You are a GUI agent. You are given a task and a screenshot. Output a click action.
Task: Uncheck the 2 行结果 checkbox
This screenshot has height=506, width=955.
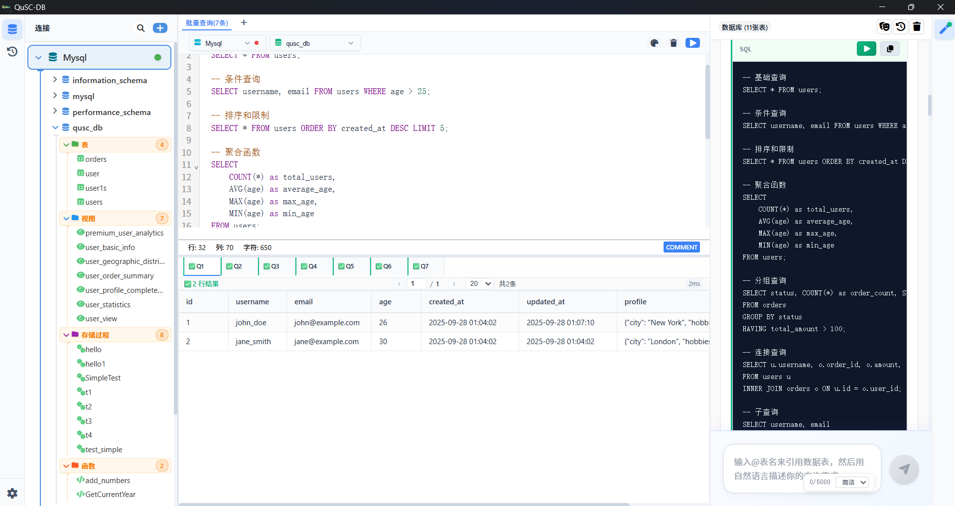[x=187, y=284]
